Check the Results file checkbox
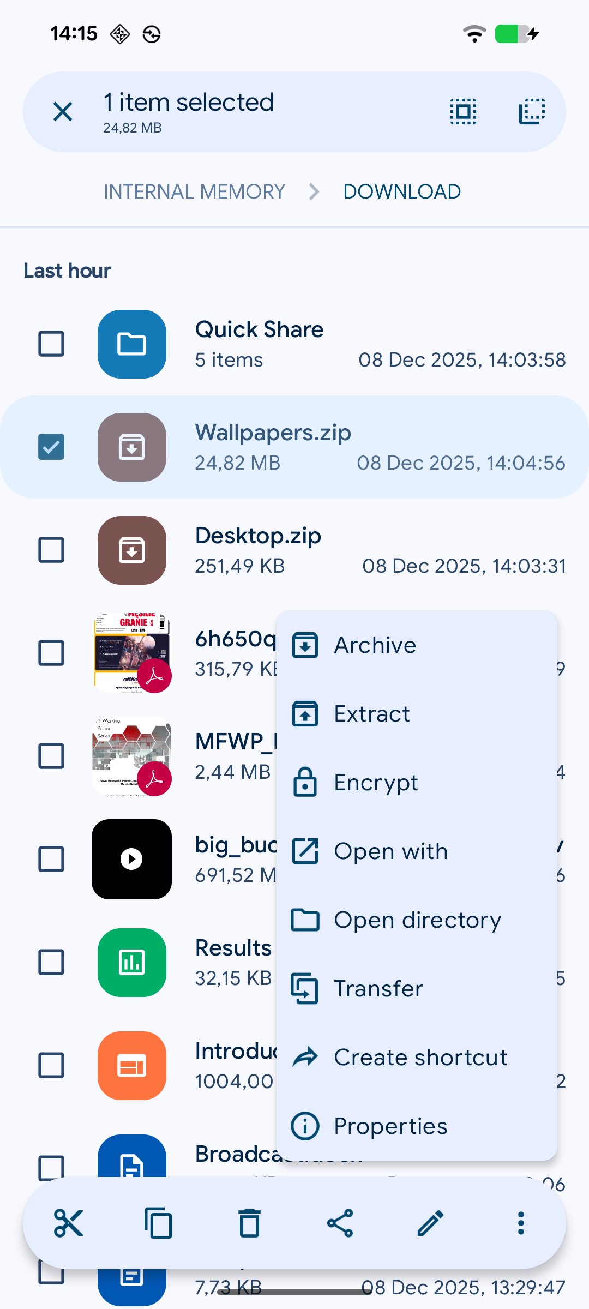This screenshot has height=1309, width=589. pos(51,962)
